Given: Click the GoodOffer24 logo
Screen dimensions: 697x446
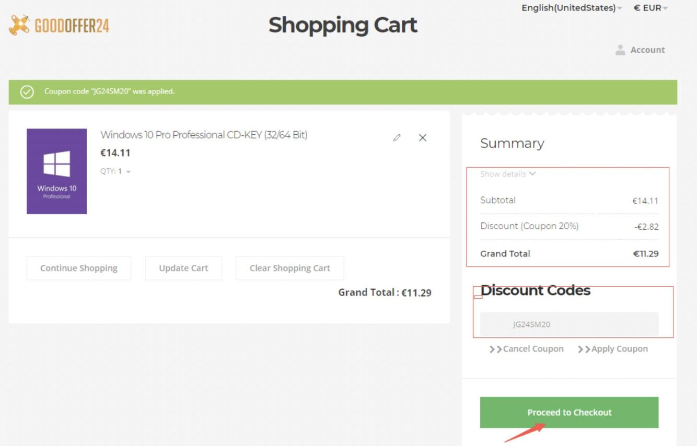Looking at the screenshot, I should tap(59, 25).
